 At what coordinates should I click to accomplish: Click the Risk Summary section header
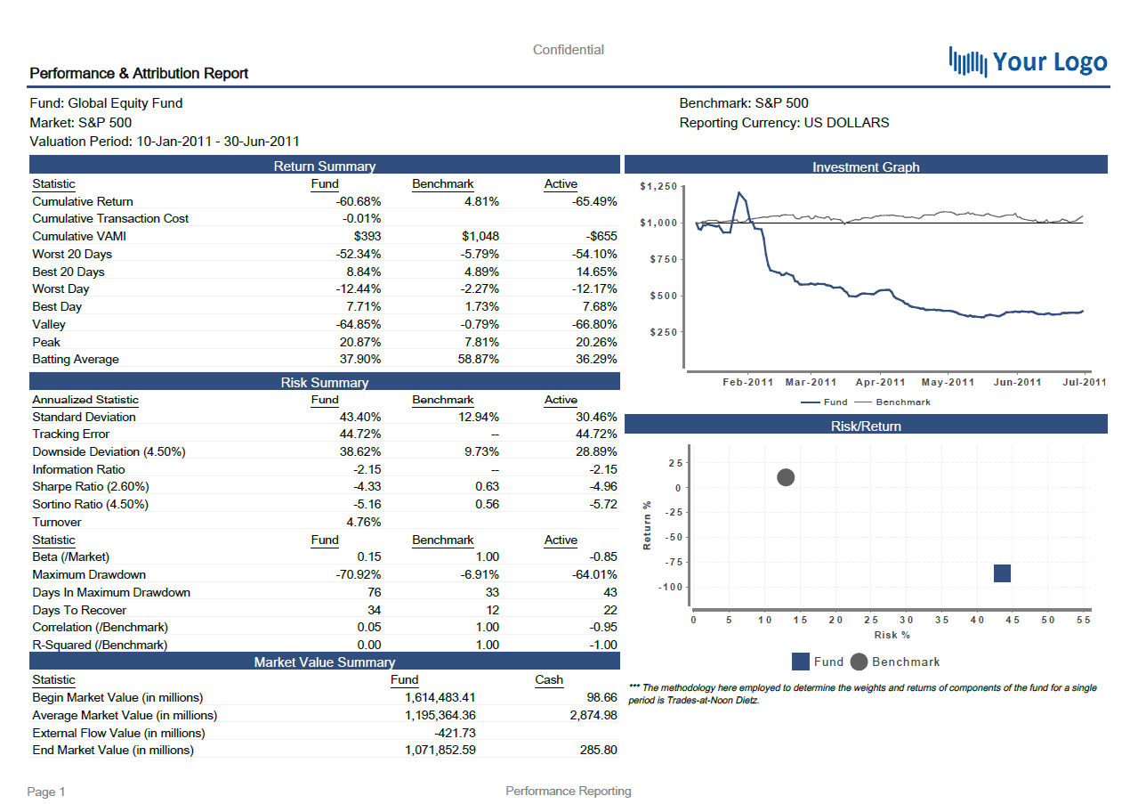(324, 382)
